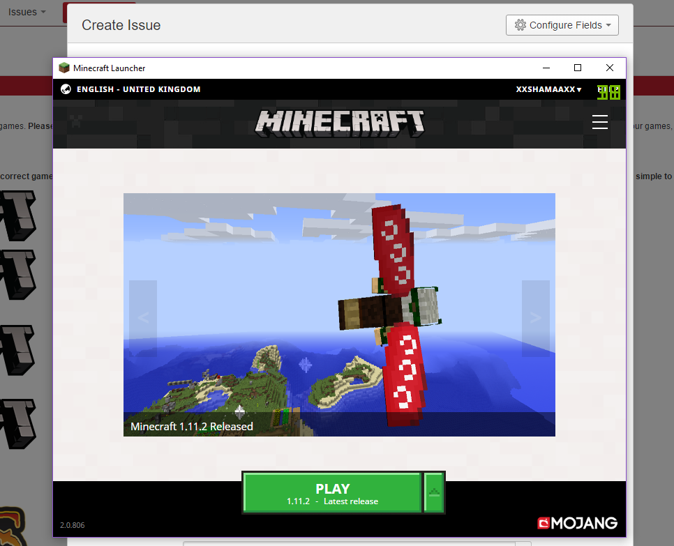Go to next news slide arrow
The image size is (674, 546).
pos(536,318)
